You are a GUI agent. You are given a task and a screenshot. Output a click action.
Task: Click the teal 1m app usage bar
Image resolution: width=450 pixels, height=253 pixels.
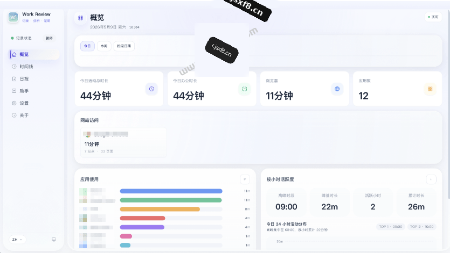click(125, 245)
